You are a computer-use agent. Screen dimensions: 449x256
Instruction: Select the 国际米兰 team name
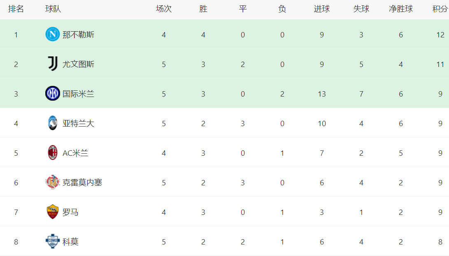[78, 94]
